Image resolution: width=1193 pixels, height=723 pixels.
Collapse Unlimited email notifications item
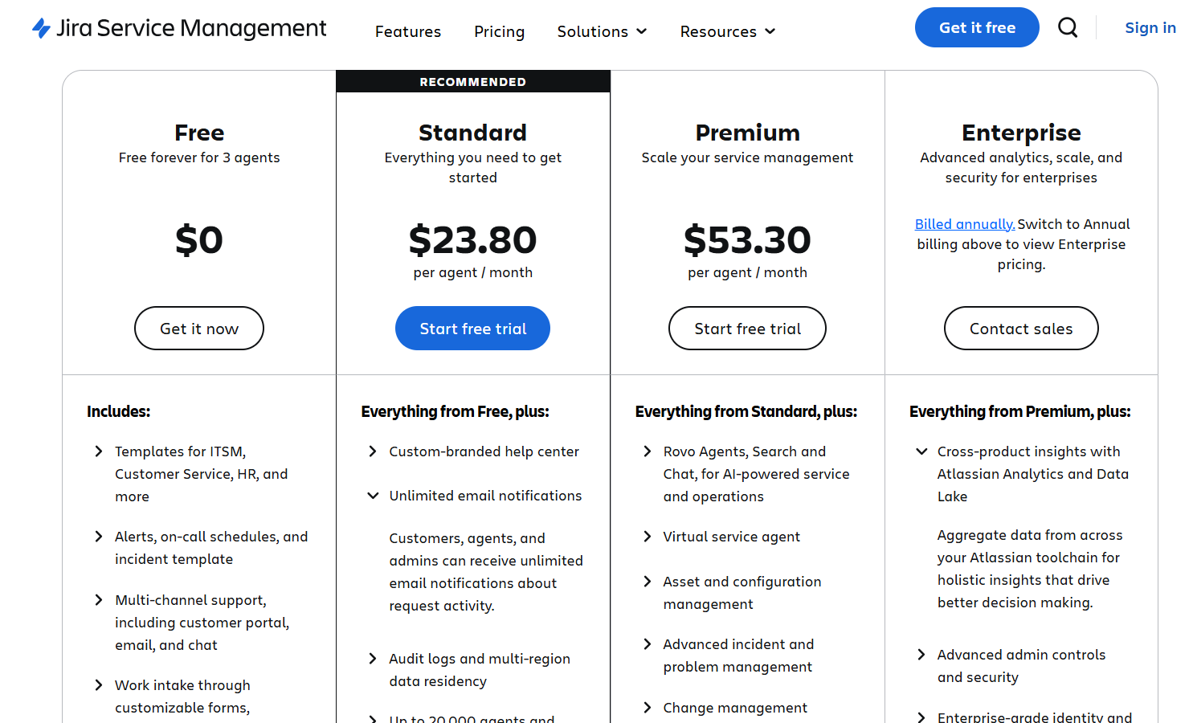coord(373,496)
